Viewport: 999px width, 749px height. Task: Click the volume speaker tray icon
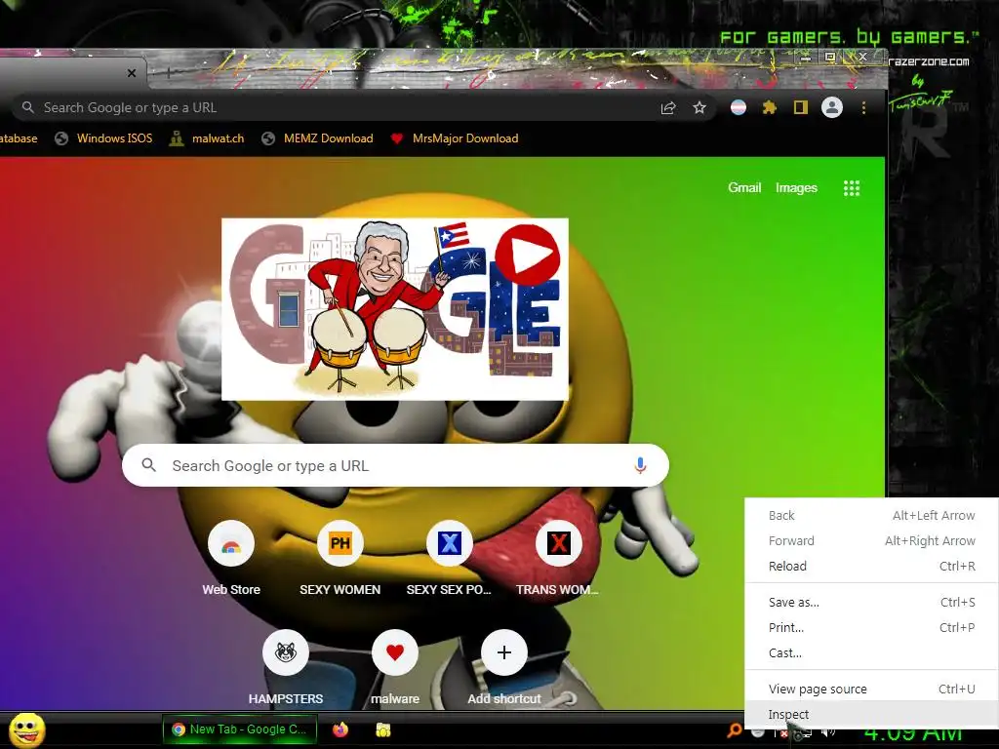[827, 732]
